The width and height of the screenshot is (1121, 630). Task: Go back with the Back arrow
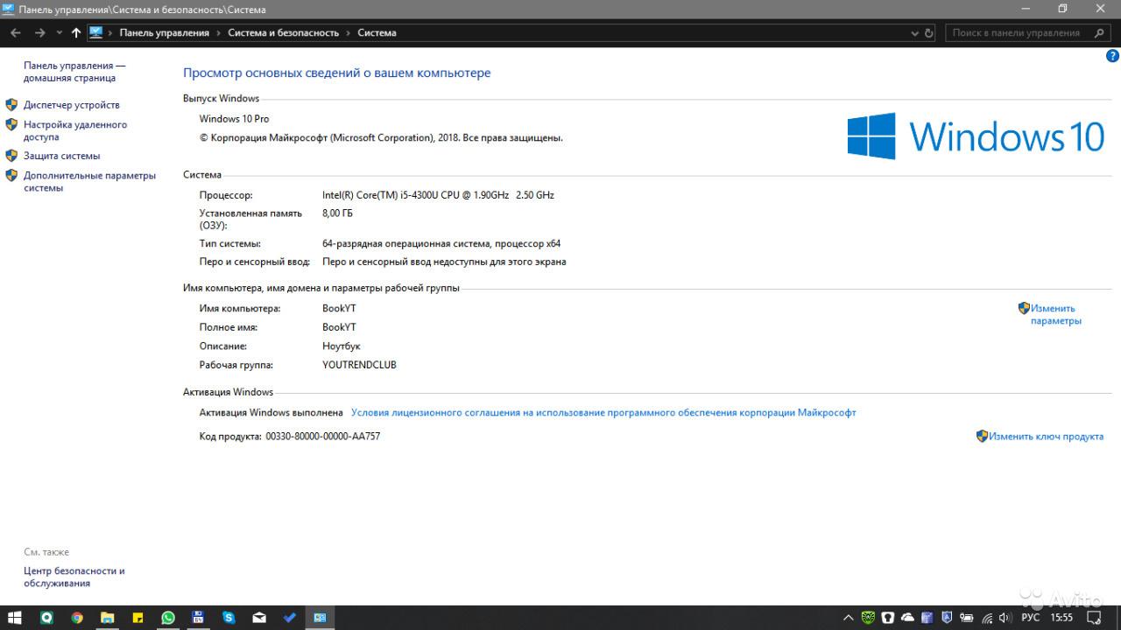click(x=15, y=32)
